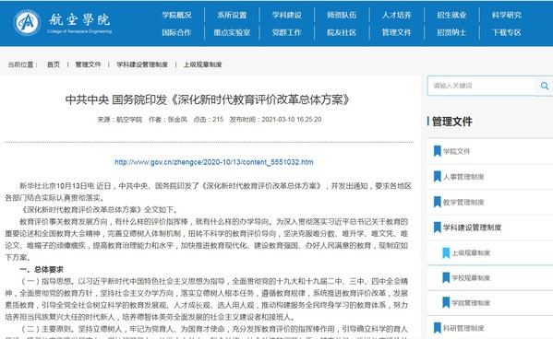Select 重点实验室 in navigation bar

[x=232, y=32]
